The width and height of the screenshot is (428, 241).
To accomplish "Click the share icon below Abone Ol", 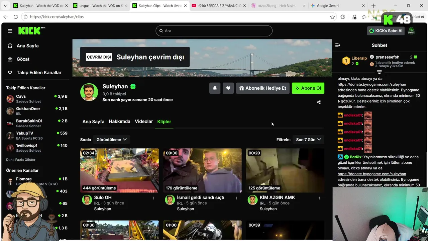I will (x=319, y=102).
